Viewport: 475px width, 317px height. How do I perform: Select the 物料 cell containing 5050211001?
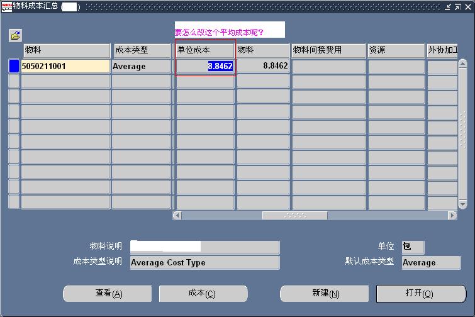point(65,66)
